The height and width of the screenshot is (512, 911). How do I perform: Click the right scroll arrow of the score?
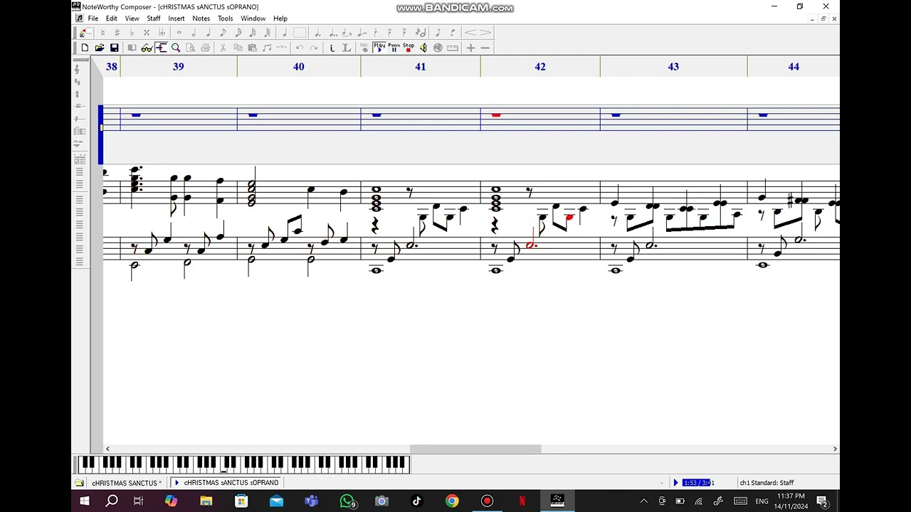[835, 449]
